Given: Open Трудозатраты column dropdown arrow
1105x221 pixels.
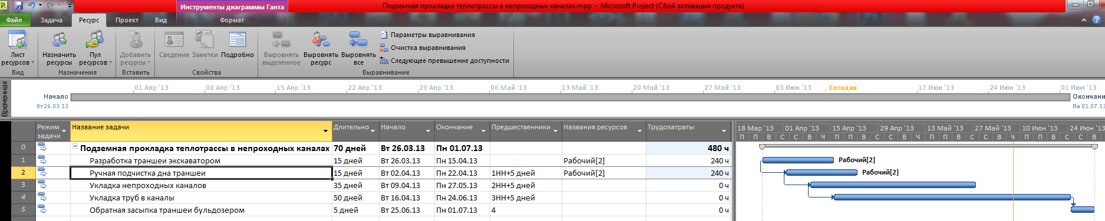Looking at the screenshot, I should coord(724,130).
